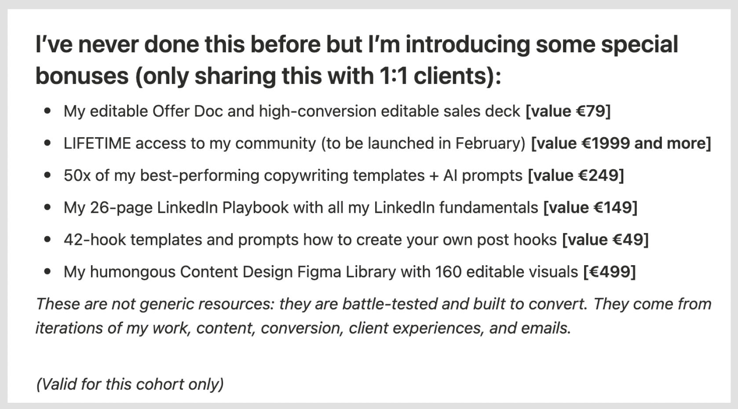Click the bold "[€499]" text
738x409 pixels.
609,272
